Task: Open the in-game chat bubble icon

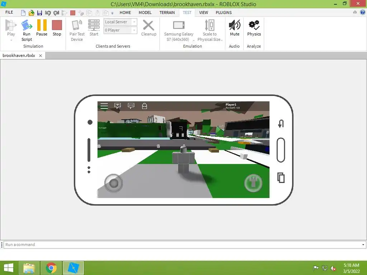Action: (131, 106)
